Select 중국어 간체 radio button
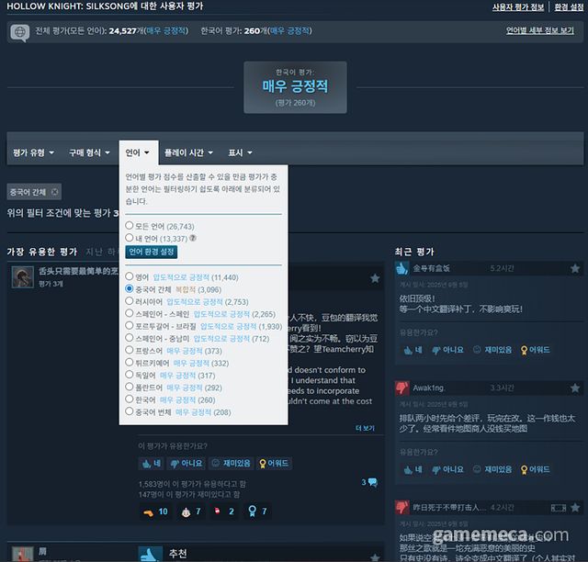The width and height of the screenshot is (588, 562). 130,289
